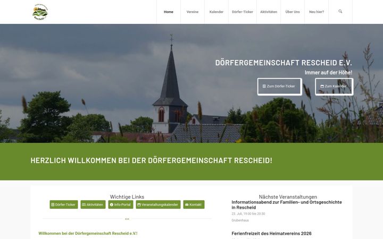
Task: Click the Dörfergemeinschaft Rescheid logo
Action: pyautogui.click(x=40, y=12)
